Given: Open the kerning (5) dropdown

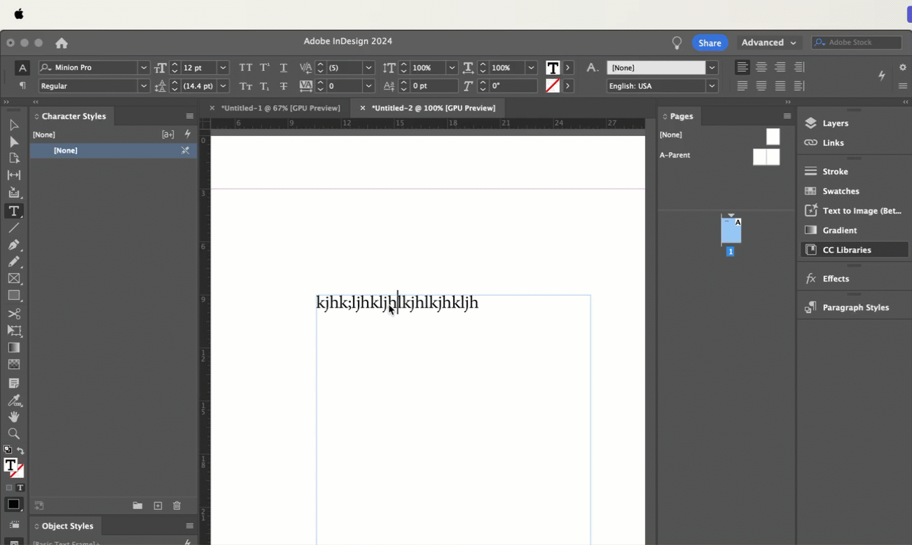Looking at the screenshot, I should pos(368,68).
